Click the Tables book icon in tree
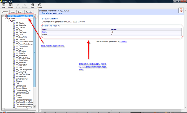 [8, 19]
